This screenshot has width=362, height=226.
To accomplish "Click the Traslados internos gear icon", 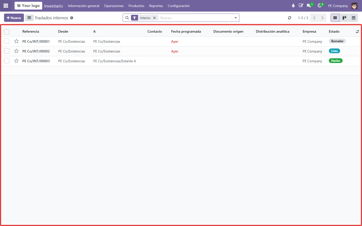I will 72,18.
